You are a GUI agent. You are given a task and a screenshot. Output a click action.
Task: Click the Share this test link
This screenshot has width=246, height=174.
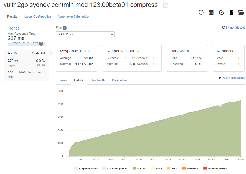[x=235, y=28]
